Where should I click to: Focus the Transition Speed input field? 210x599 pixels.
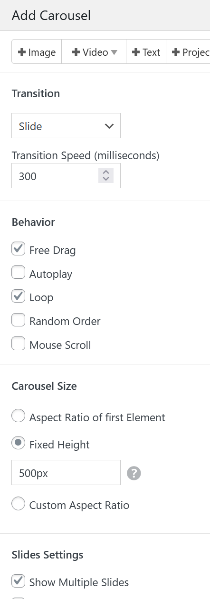[x=66, y=176]
